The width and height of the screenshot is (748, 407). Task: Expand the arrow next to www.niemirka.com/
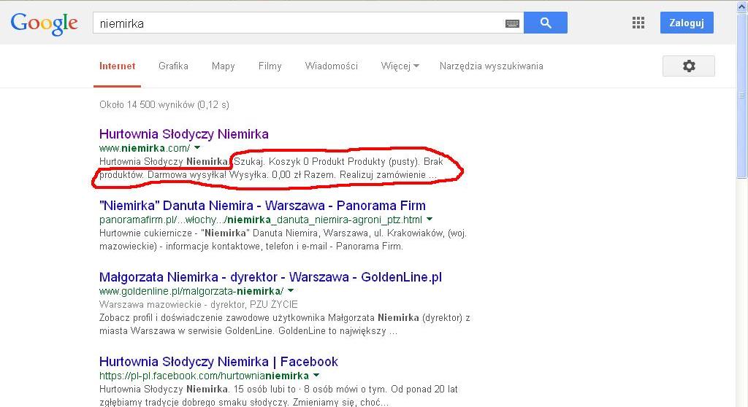pos(197,148)
